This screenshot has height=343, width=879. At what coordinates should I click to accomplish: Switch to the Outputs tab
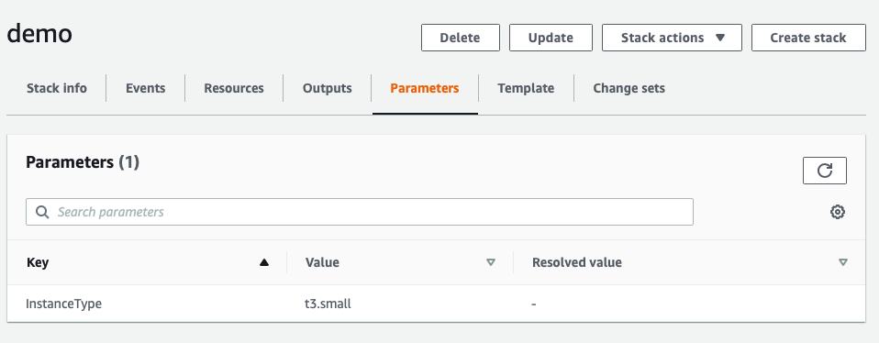328,88
